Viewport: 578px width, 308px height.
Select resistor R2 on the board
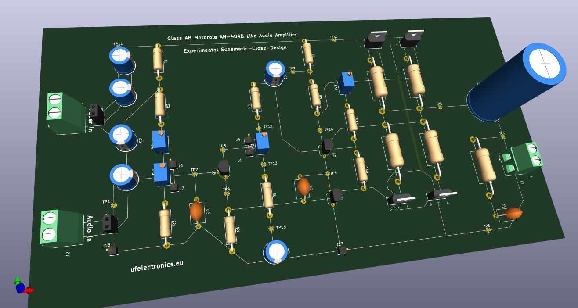(x=159, y=105)
